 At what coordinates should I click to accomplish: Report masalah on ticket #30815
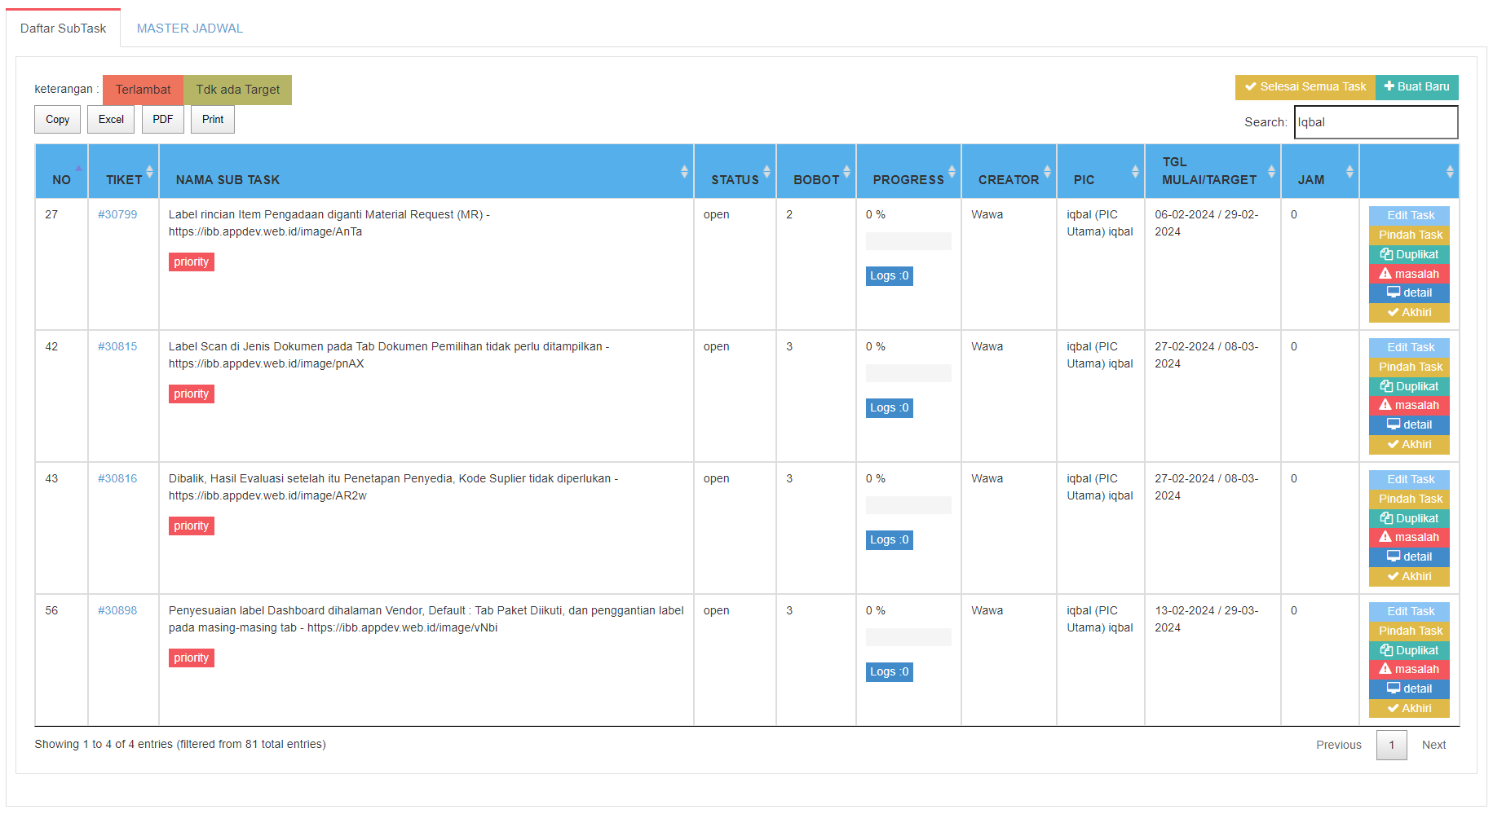[x=1408, y=405]
